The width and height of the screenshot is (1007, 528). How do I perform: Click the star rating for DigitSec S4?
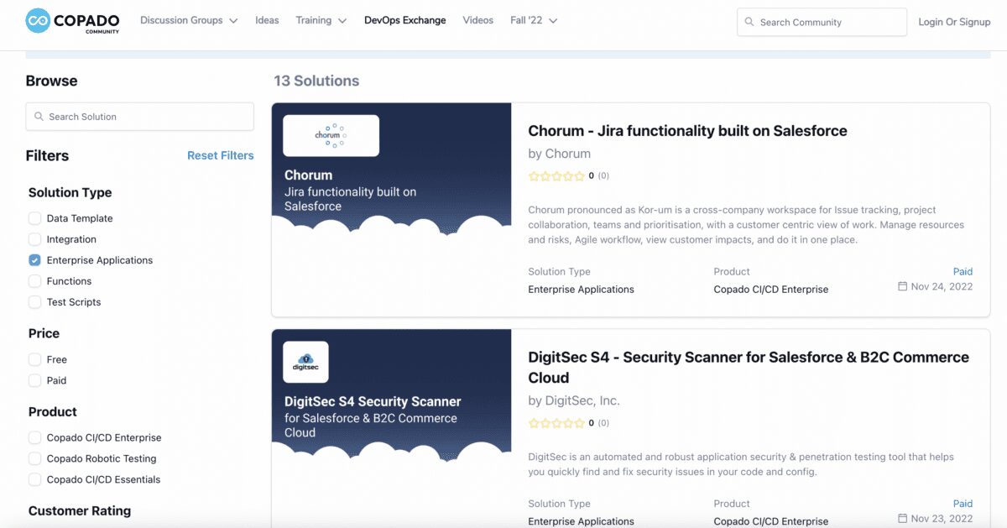tap(554, 423)
